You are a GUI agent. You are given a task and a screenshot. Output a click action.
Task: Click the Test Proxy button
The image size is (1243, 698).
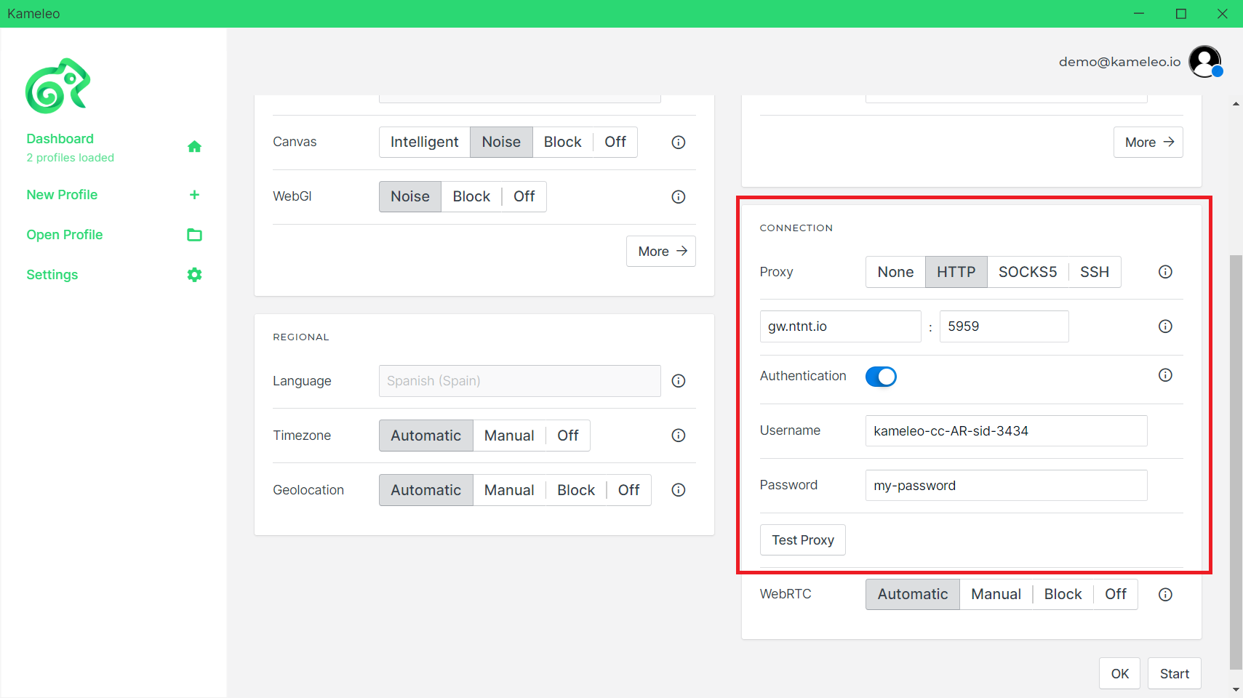click(x=803, y=540)
